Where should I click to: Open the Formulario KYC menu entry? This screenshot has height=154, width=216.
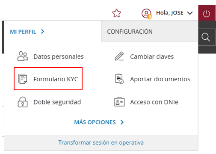pyautogui.click(x=48, y=79)
